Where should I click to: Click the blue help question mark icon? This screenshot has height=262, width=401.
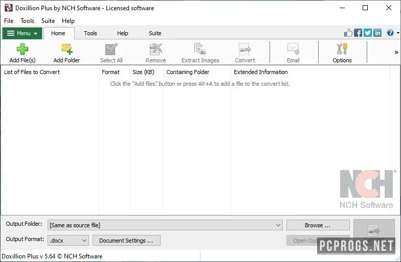click(x=390, y=33)
